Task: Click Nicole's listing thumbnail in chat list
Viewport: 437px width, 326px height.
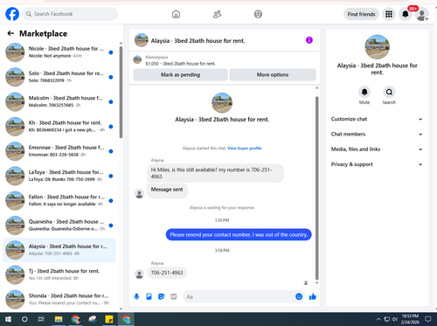Action: (x=15, y=52)
